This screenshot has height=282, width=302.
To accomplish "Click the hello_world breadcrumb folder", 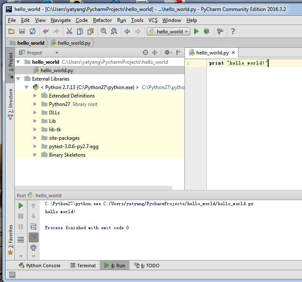I will pos(27,43).
